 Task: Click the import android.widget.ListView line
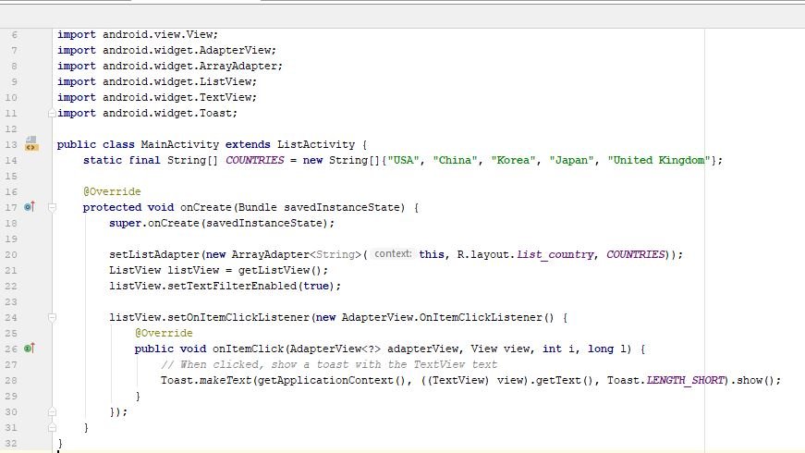(x=157, y=81)
